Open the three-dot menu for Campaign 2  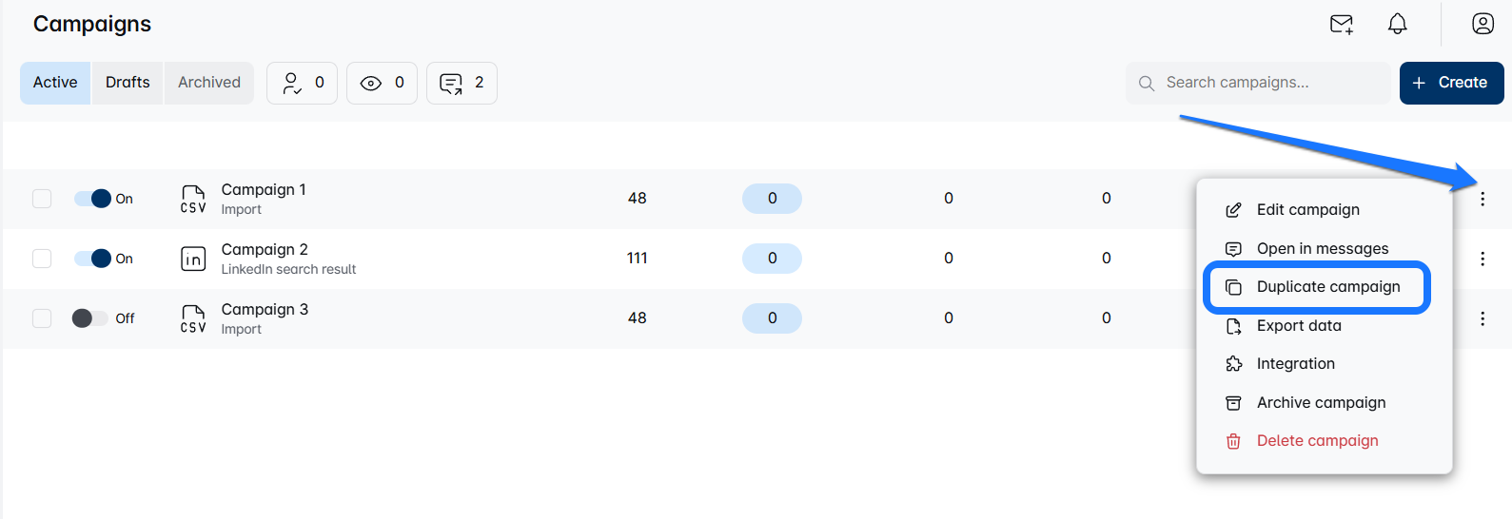[x=1482, y=259]
